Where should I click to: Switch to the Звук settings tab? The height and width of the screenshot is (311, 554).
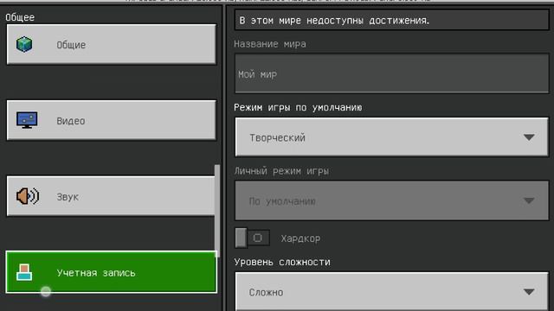110,196
